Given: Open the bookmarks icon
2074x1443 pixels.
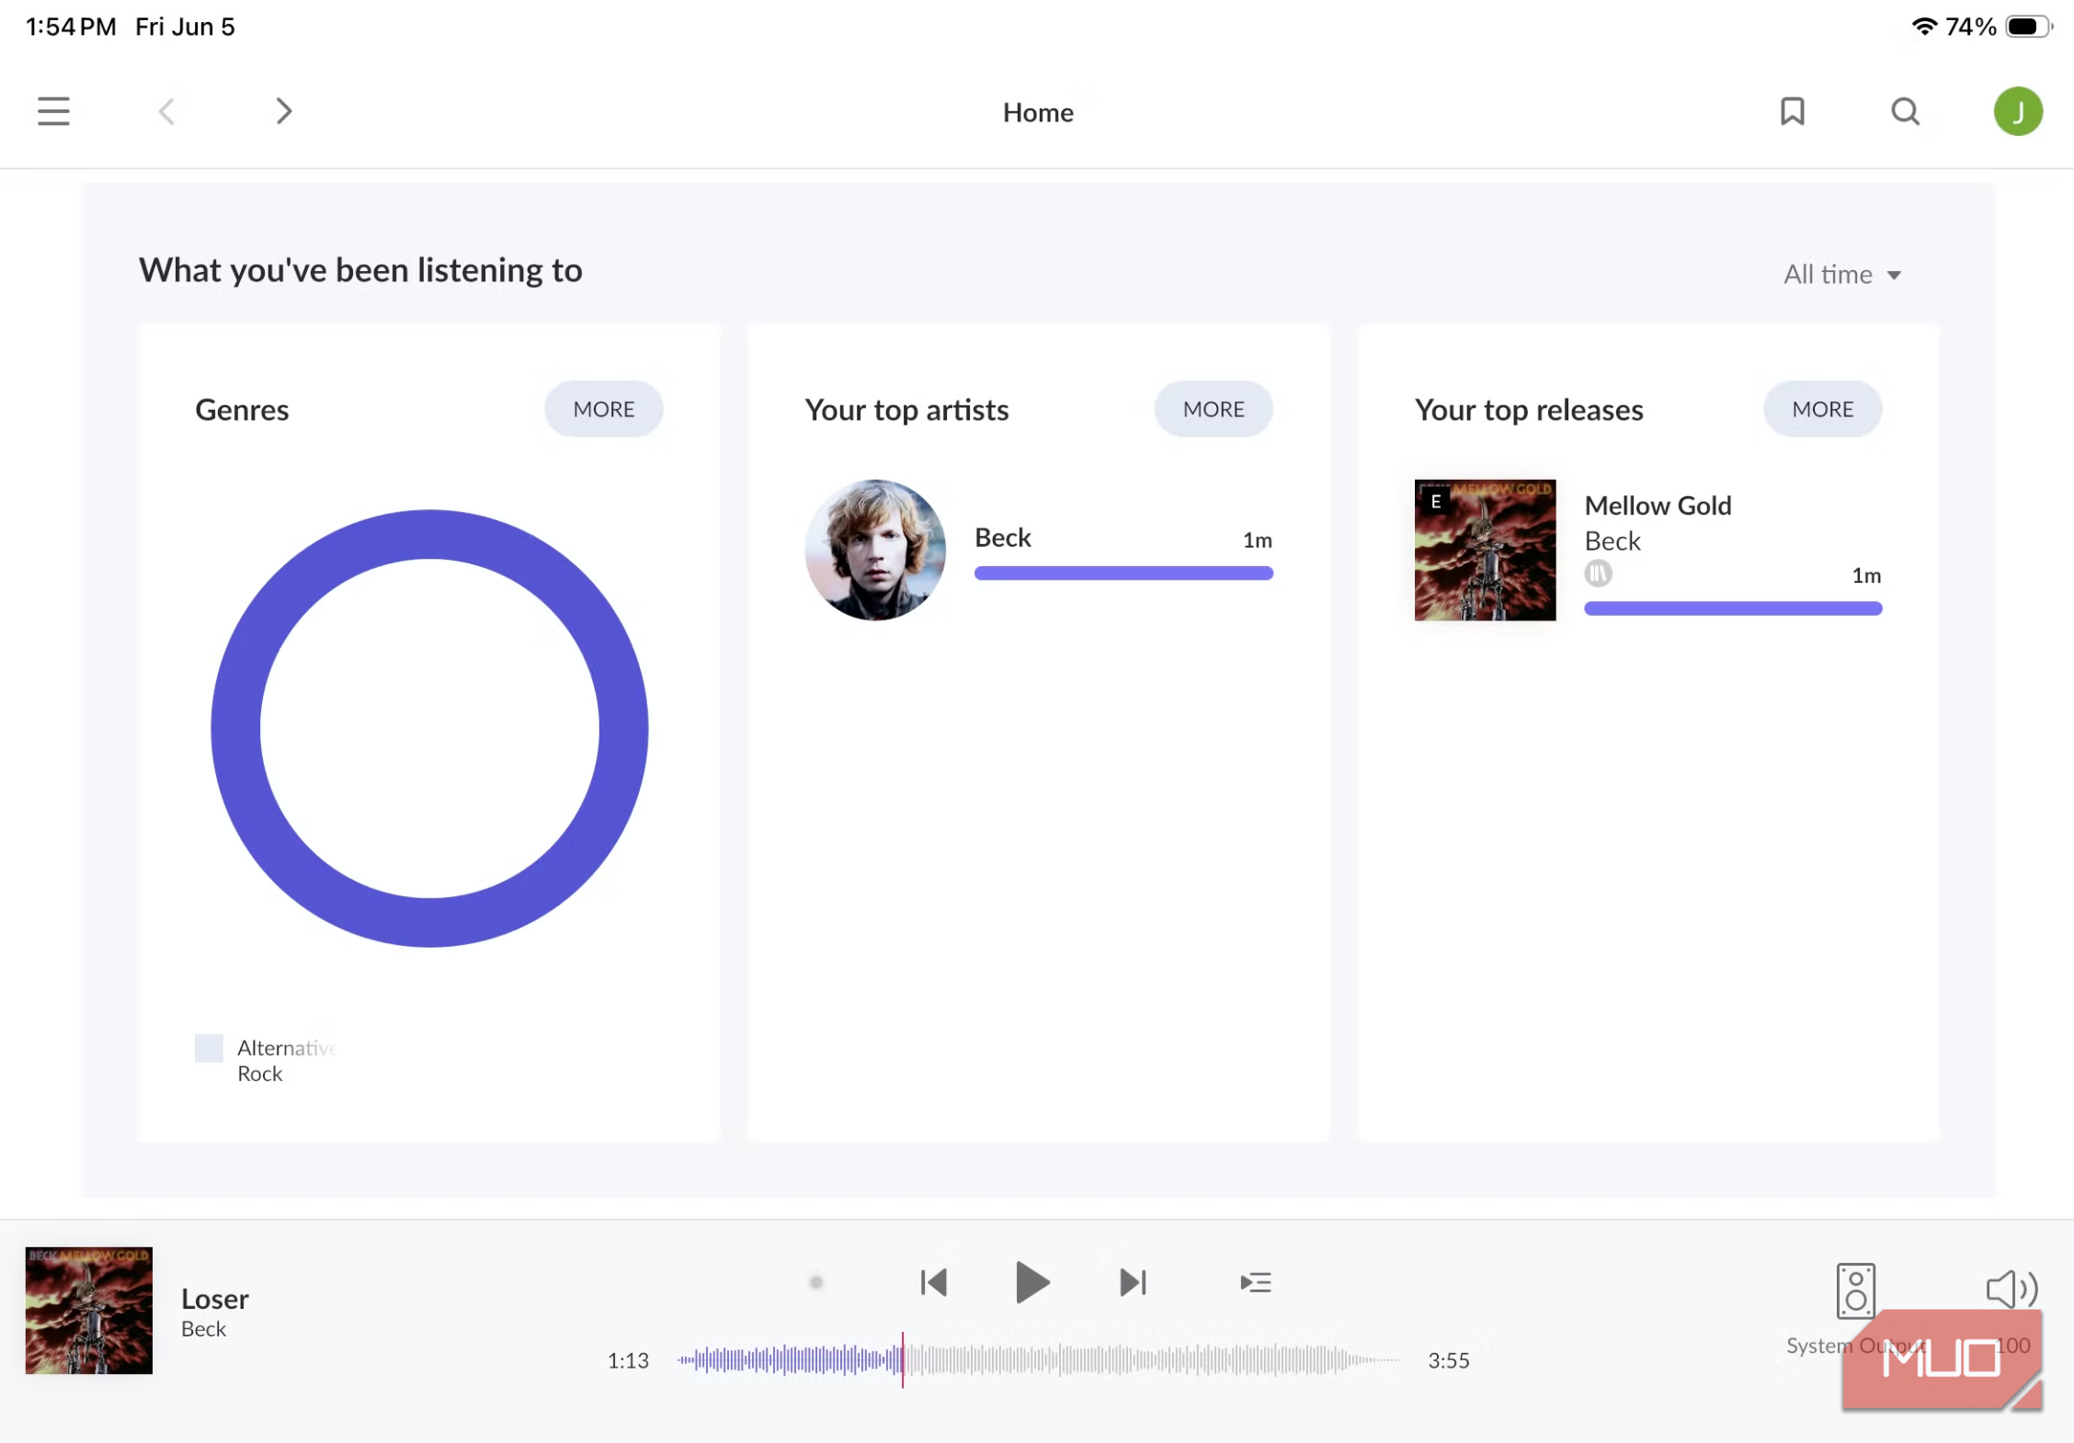Looking at the screenshot, I should click(x=1792, y=111).
